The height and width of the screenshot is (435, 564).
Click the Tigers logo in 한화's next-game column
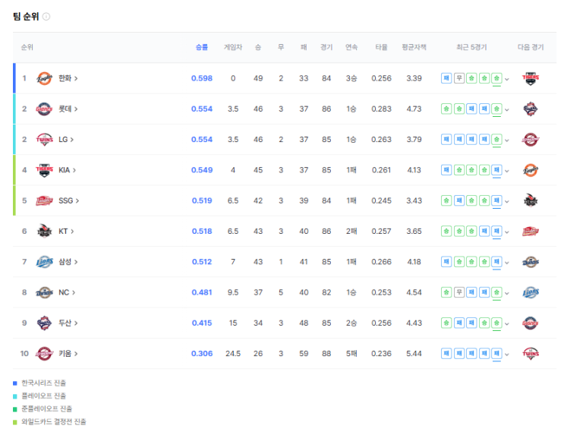pos(531,78)
